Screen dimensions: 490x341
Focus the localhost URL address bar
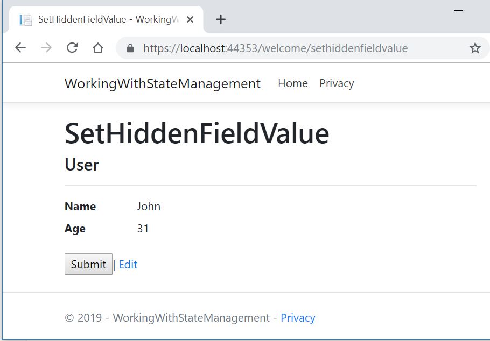[x=275, y=48]
